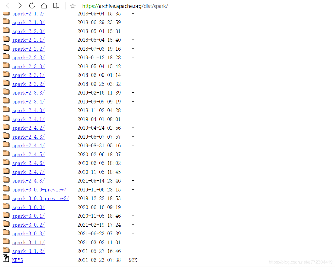Click the folder icon beside spark-3.0.2/
Viewport: 335px width, 267px height.
(x=6, y=224)
